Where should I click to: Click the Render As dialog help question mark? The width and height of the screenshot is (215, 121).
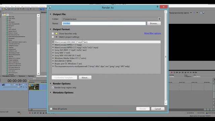(157, 7)
